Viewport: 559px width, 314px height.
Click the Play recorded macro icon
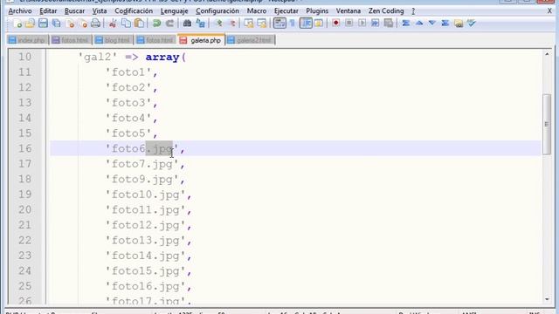362,24
